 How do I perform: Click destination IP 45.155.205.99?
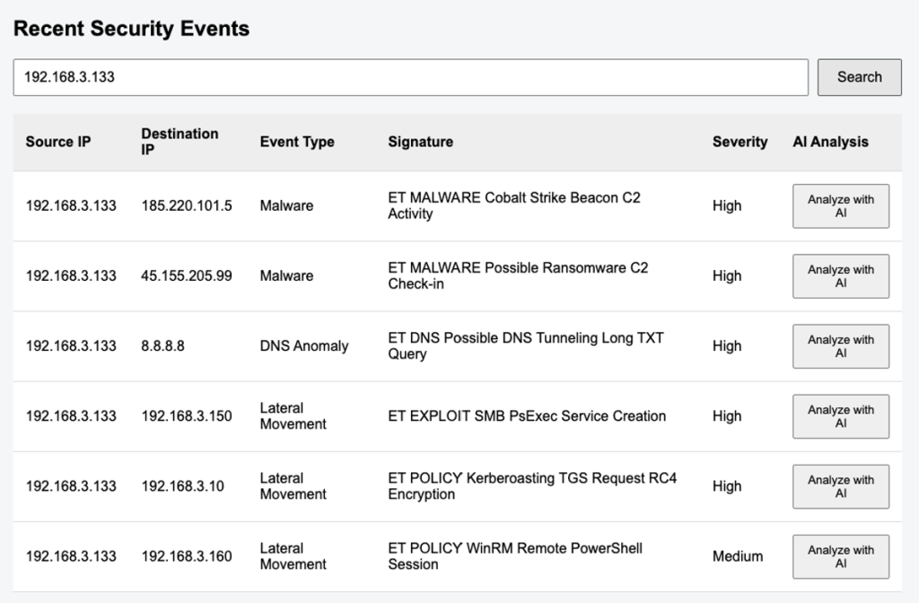click(187, 276)
